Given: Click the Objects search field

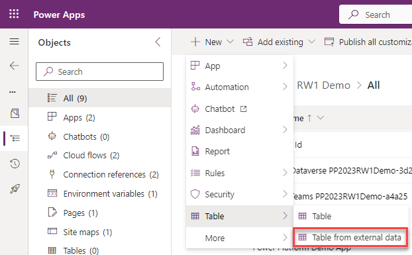Looking at the screenshot, I should pos(99,72).
